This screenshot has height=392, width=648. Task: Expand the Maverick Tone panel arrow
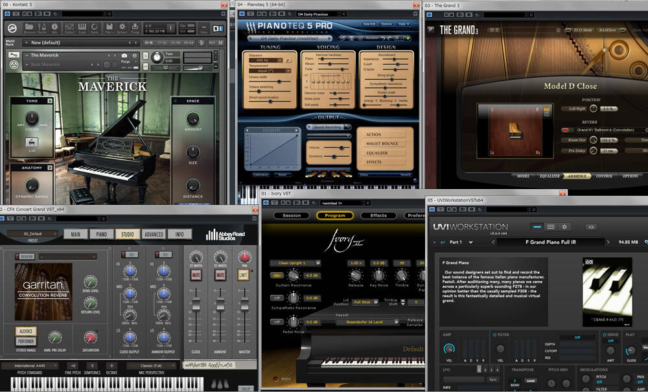click(x=50, y=101)
